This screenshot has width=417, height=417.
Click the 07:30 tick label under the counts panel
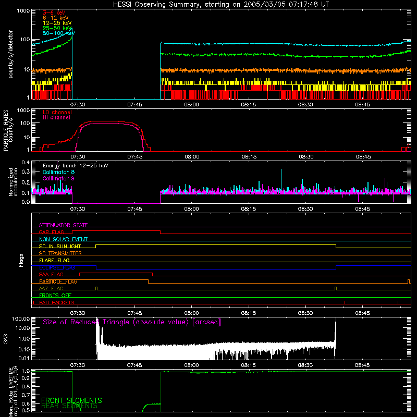pos(78,105)
